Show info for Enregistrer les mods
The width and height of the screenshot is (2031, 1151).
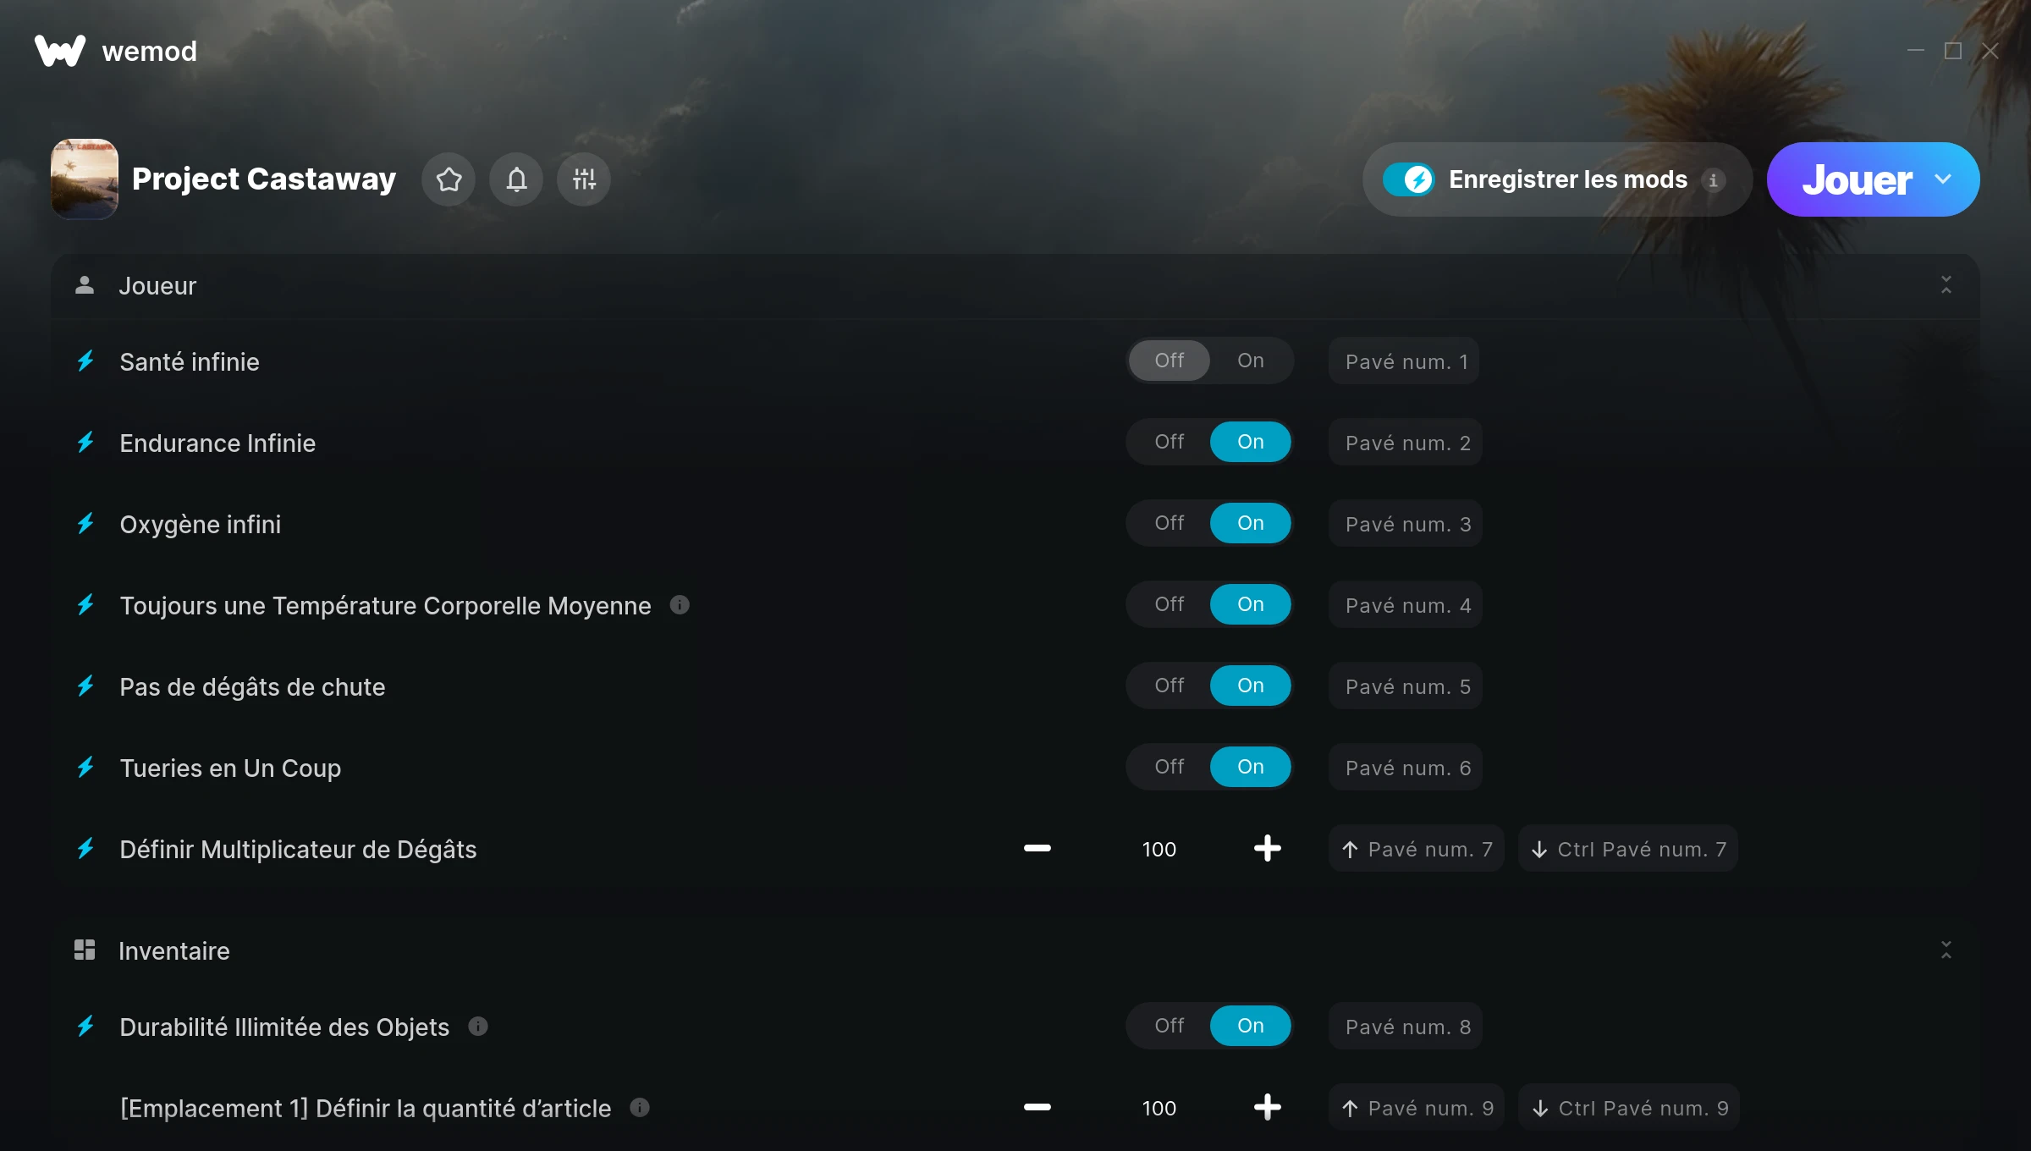1713,180
